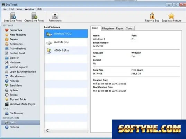Open the Tools tab
The image size is (186, 139).
pyautogui.click(x=129, y=28)
